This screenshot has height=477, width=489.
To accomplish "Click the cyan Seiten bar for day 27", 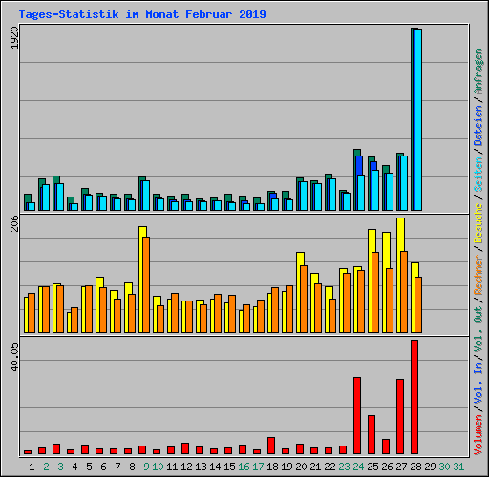I will [x=404, y=183].
